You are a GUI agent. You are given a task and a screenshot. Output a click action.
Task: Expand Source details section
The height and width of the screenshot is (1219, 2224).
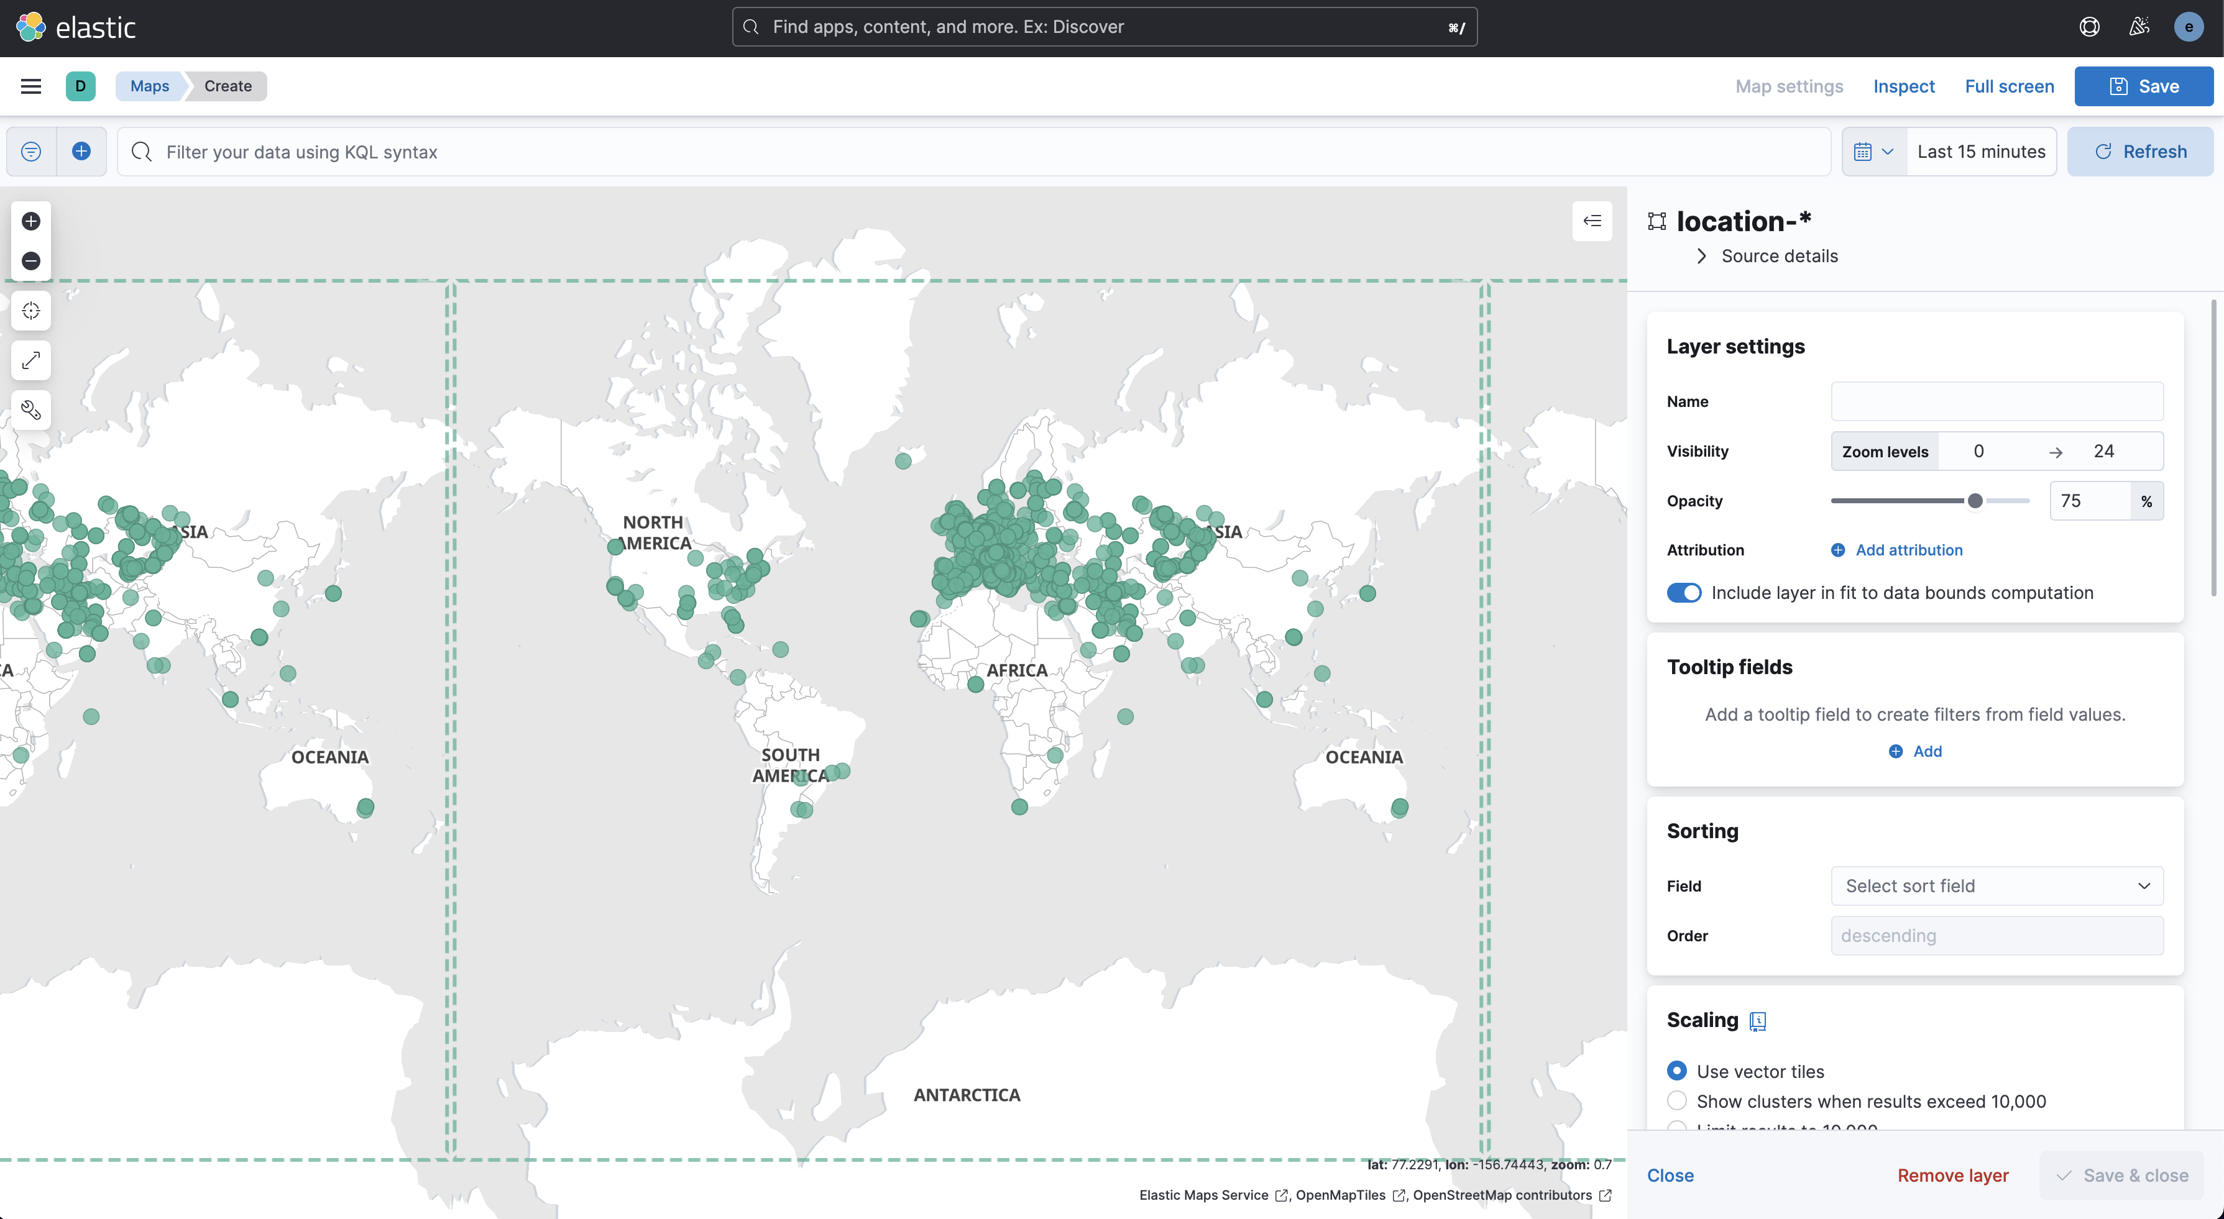pyautogui.click(x=1778, y=256)
